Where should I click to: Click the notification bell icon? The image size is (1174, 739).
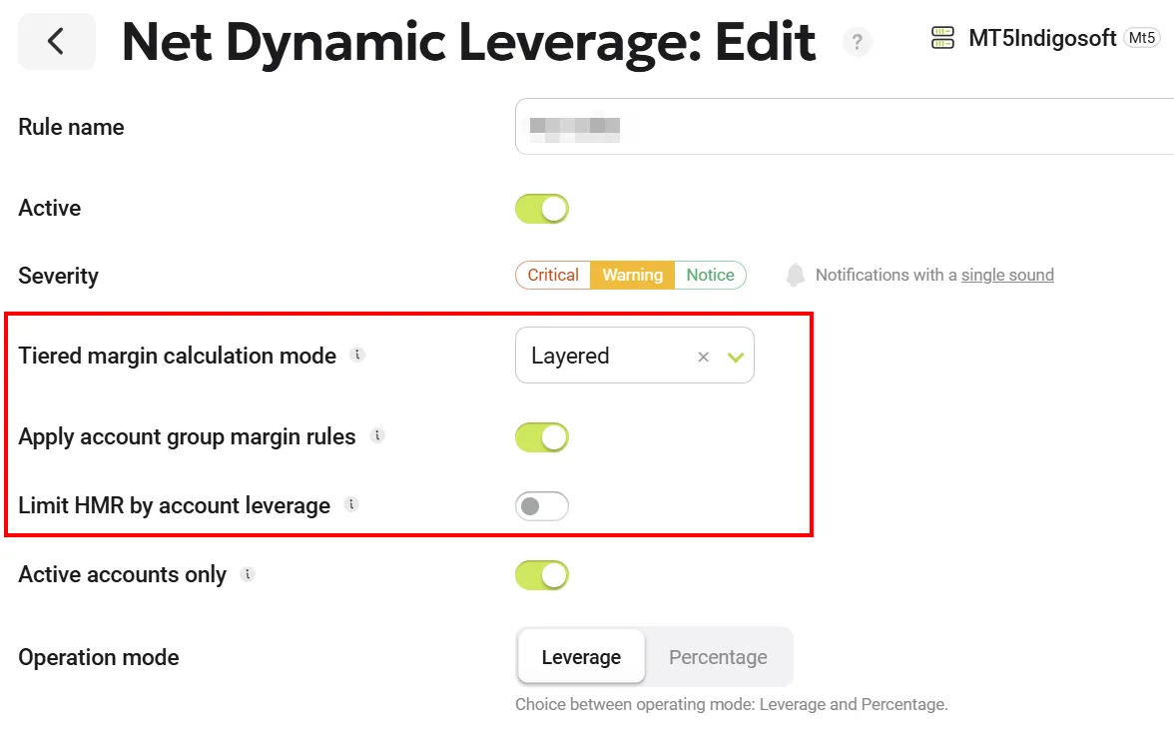pos(795,275)
